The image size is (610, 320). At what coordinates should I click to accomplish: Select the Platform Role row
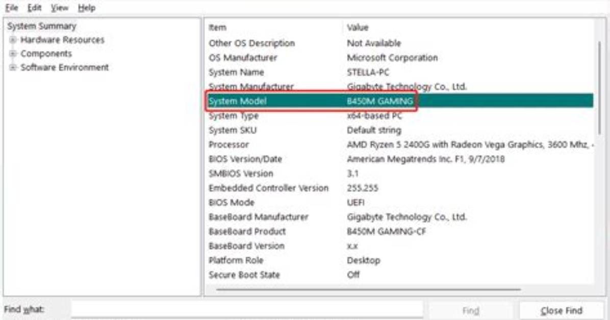(x=400, y=260)
